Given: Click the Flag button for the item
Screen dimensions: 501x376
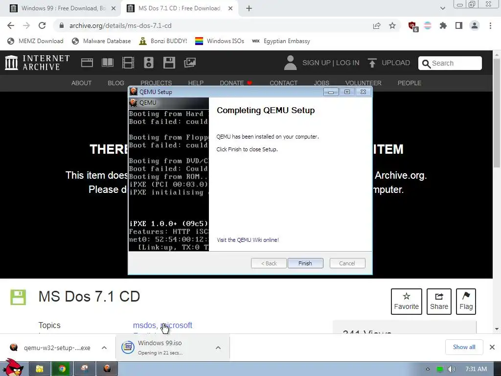Looking at the screenshot, I should tap(466, 302).
